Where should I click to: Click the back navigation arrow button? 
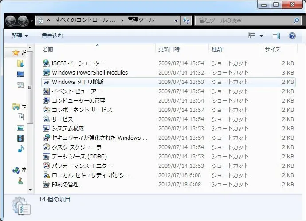click(x=10, y=21)
